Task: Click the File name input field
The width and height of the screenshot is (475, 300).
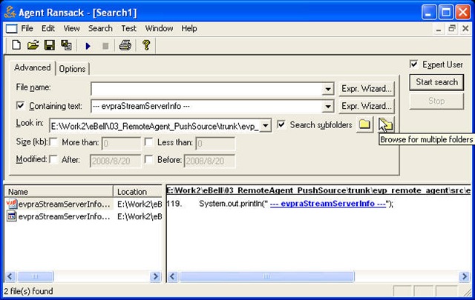Action: pos(207,89)
